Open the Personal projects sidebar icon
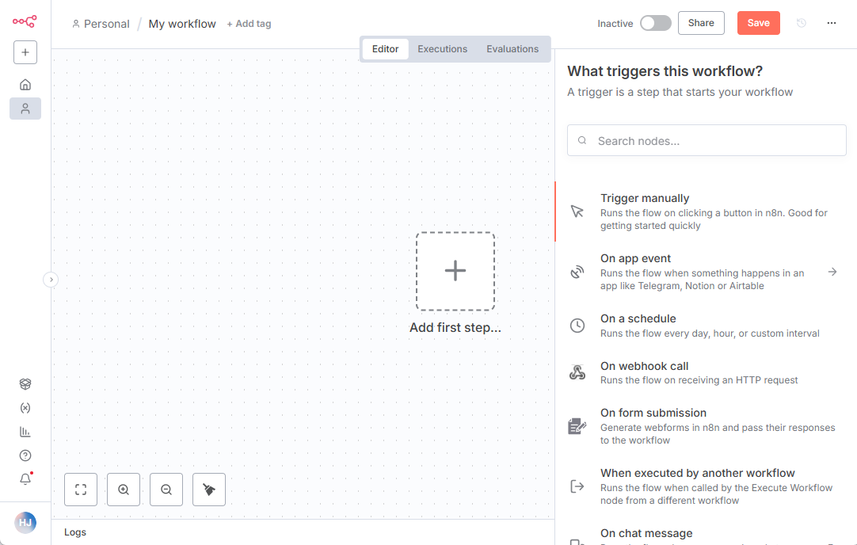 click(25, 109)
